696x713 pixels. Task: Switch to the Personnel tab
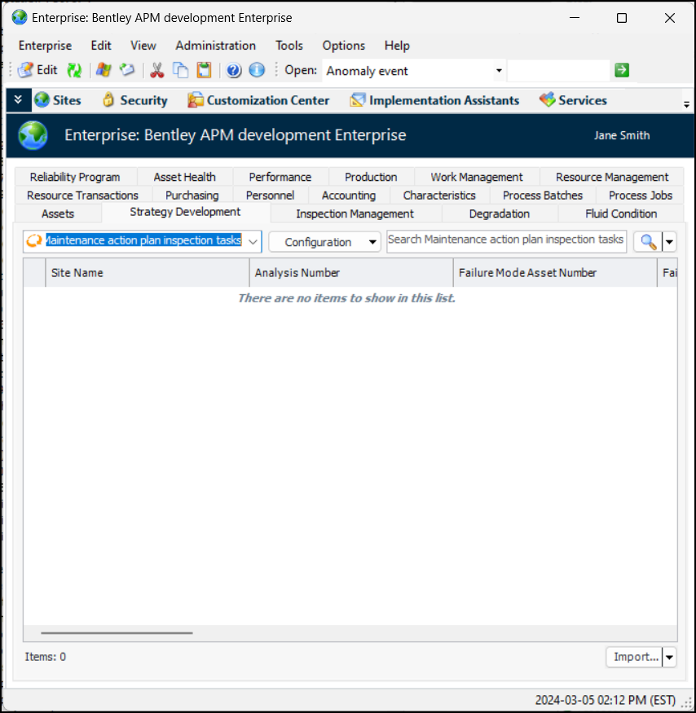point(271,195)
